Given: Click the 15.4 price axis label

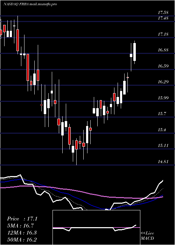Looking at the screenshot, I should point(162,130).
